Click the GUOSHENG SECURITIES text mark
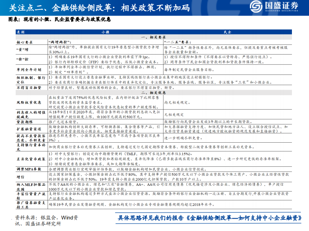Screen dimensions: 309x231 (282, 11)
